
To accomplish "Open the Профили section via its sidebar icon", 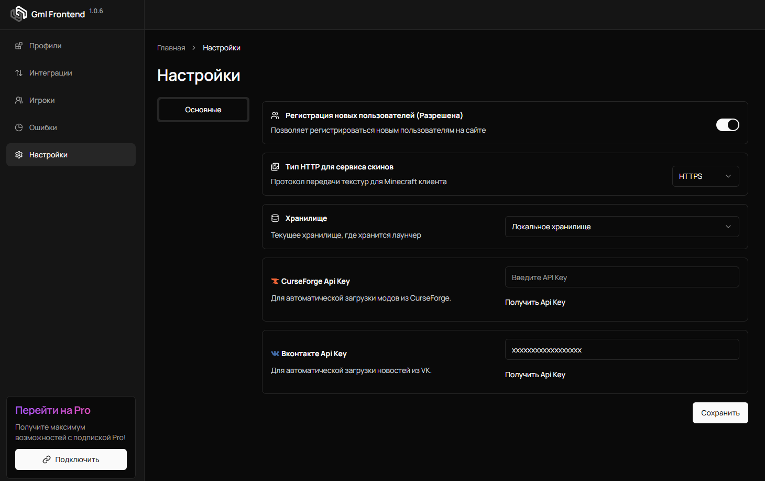I will (x=19, y=46).
